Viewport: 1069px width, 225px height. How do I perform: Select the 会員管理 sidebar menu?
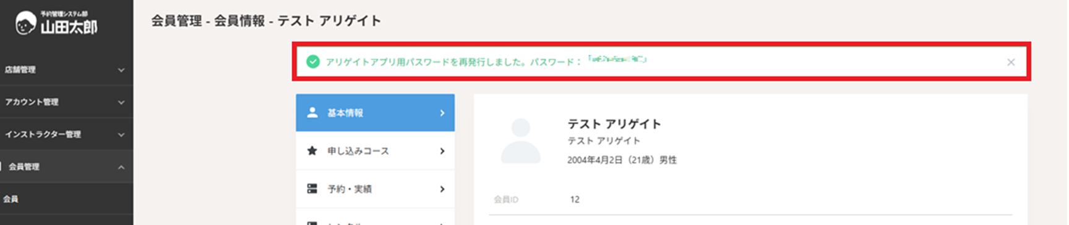(66, 166)
